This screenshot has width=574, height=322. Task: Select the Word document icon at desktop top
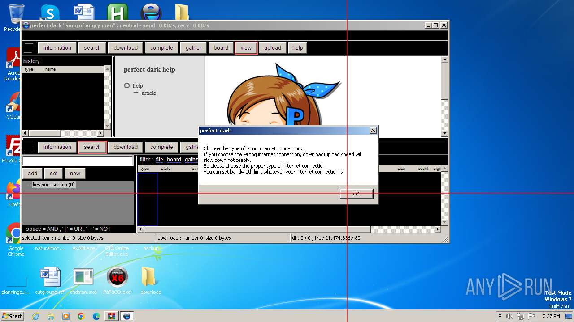(x=84, y=13)
